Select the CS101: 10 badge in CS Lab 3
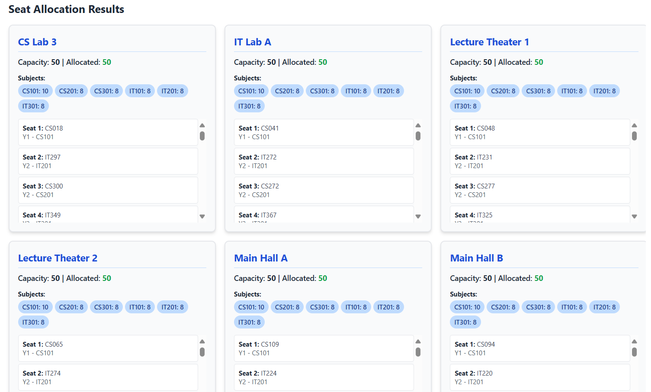Viewport: 651px width, 392px height. (x=35, y=91)
